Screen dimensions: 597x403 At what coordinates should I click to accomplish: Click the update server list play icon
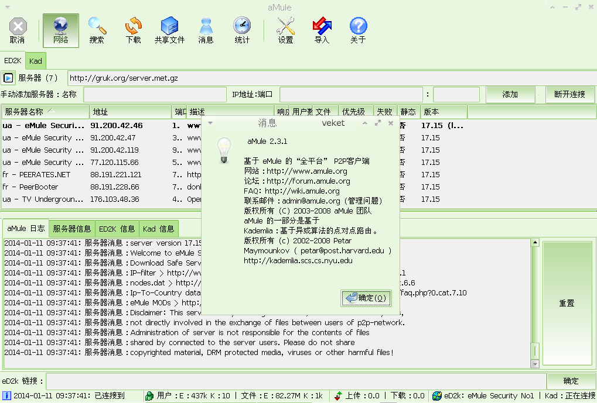click(8, 78)
